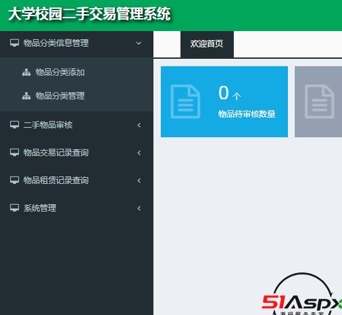This screenshot has width=342, height=315.
Task: Click sitemap icon next to 物品分类管理
Action: click(26, 95)
